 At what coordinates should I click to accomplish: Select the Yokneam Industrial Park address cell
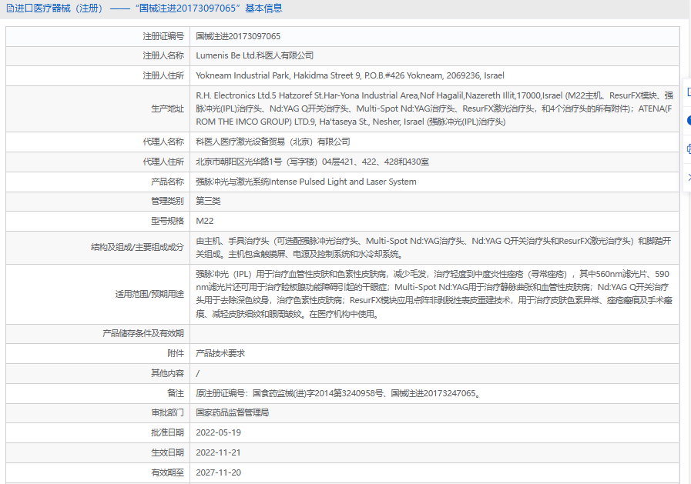click(350, 75)
